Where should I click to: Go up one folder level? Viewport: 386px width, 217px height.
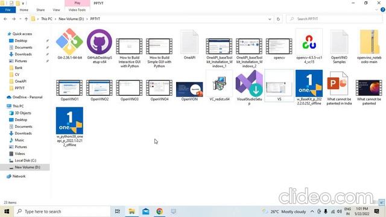(26, 19)
